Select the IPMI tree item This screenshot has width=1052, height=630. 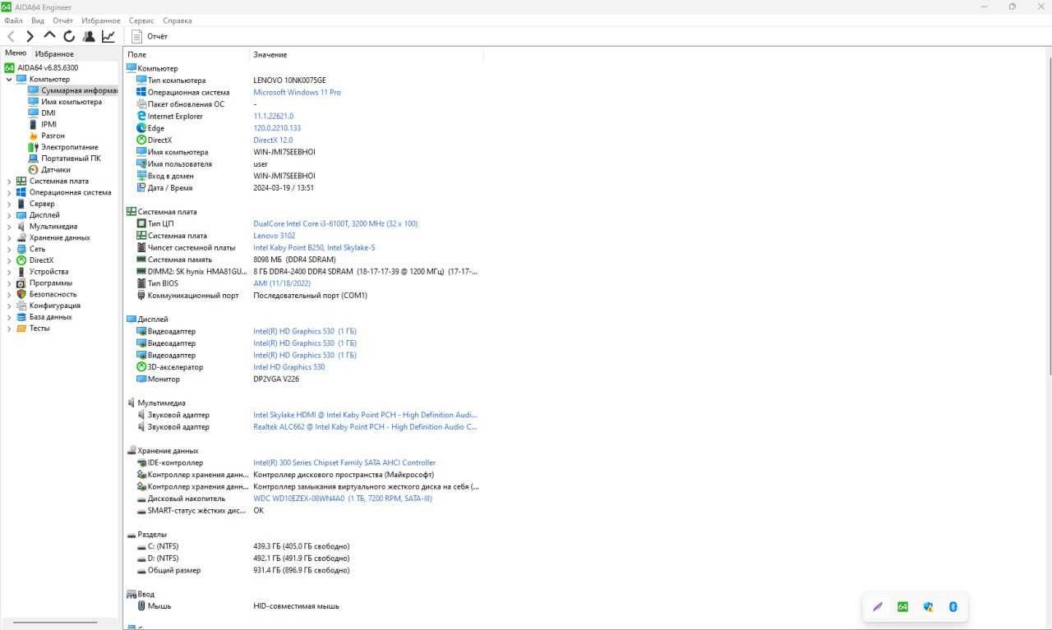pyautogui.click(x=49, y=125)
